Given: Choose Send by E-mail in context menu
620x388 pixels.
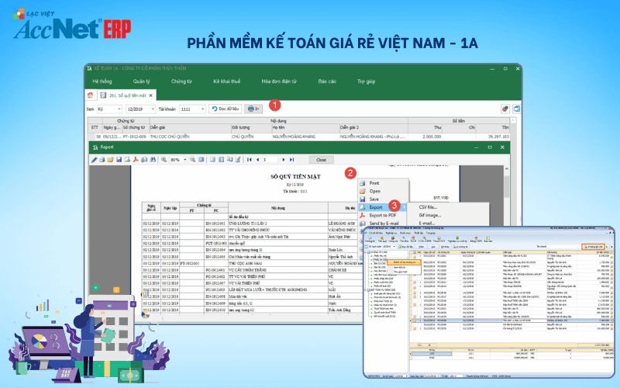Looking at the screenshot, I should tap(383, 223).
